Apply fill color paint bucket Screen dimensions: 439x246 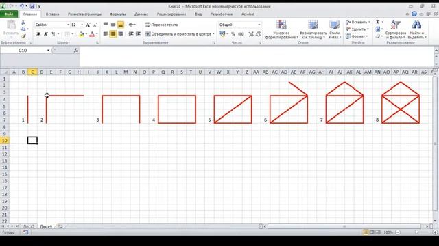82,34
